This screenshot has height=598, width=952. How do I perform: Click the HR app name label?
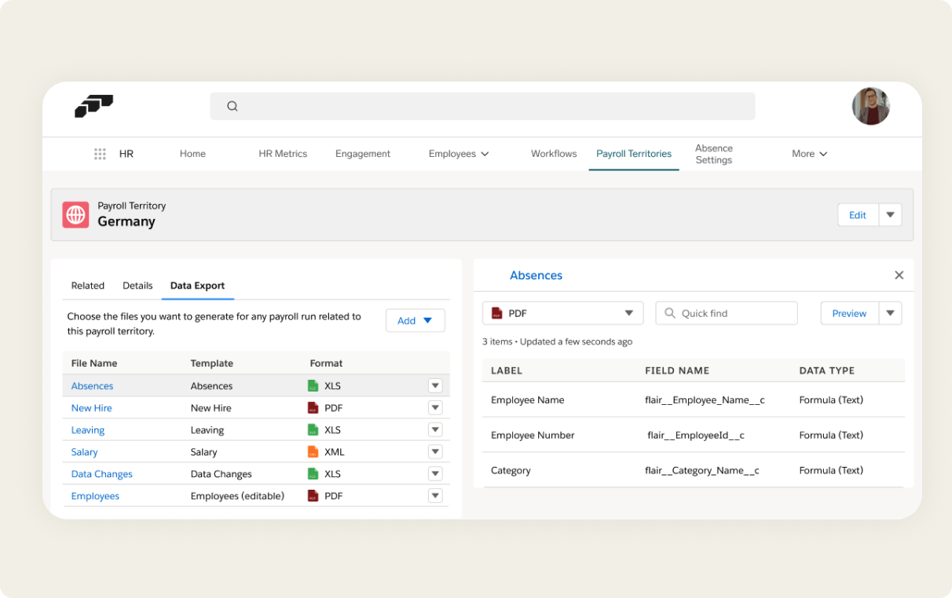126,154
